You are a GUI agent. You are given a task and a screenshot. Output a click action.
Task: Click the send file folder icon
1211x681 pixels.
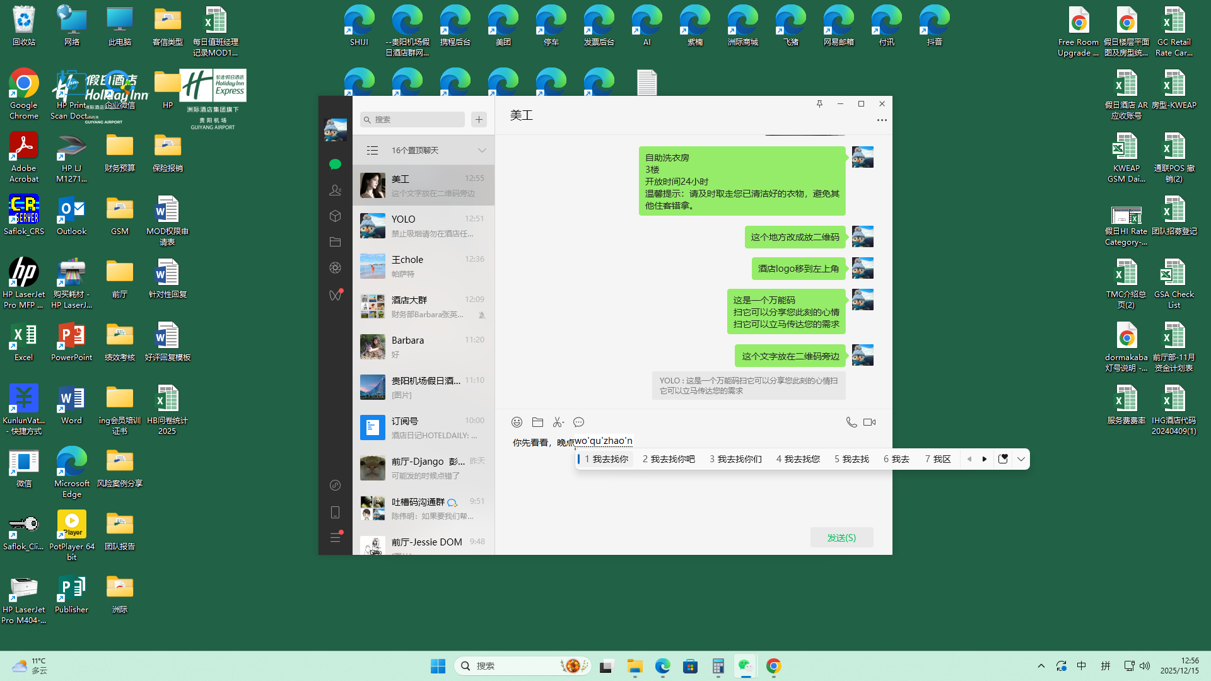[x=537, y=422]
